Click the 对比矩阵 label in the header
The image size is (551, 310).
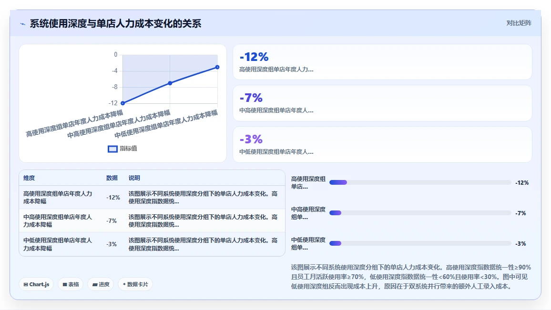coord(519,23)
